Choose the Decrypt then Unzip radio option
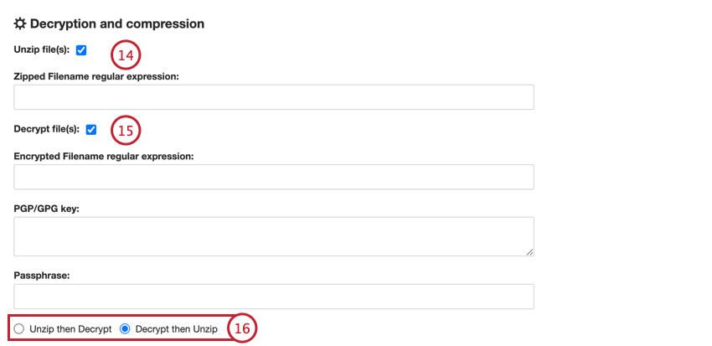The height and width of the screenshot is (346, 712). [x=125, y=329]
